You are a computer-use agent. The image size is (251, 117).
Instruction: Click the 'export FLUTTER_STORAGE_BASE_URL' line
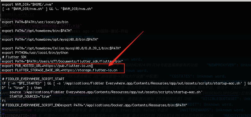(x=60, y=70)
